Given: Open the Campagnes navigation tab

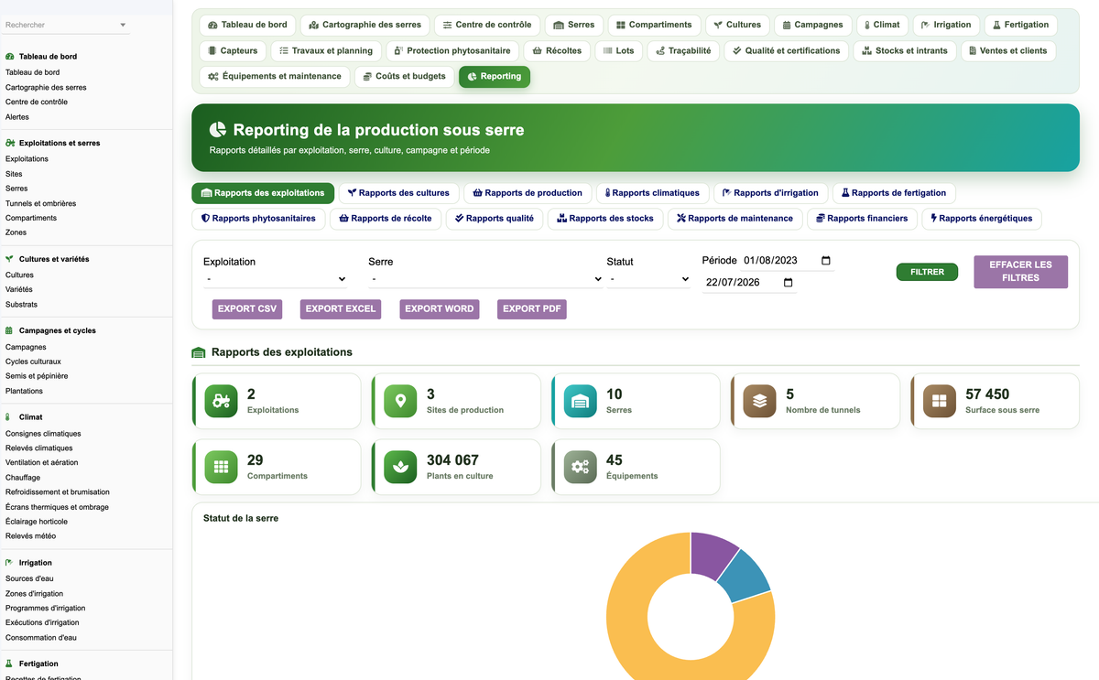Looking at the screenshot, I should pos(811,25).
